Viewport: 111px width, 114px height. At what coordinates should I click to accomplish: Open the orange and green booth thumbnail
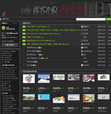click(x=59, y=99)
